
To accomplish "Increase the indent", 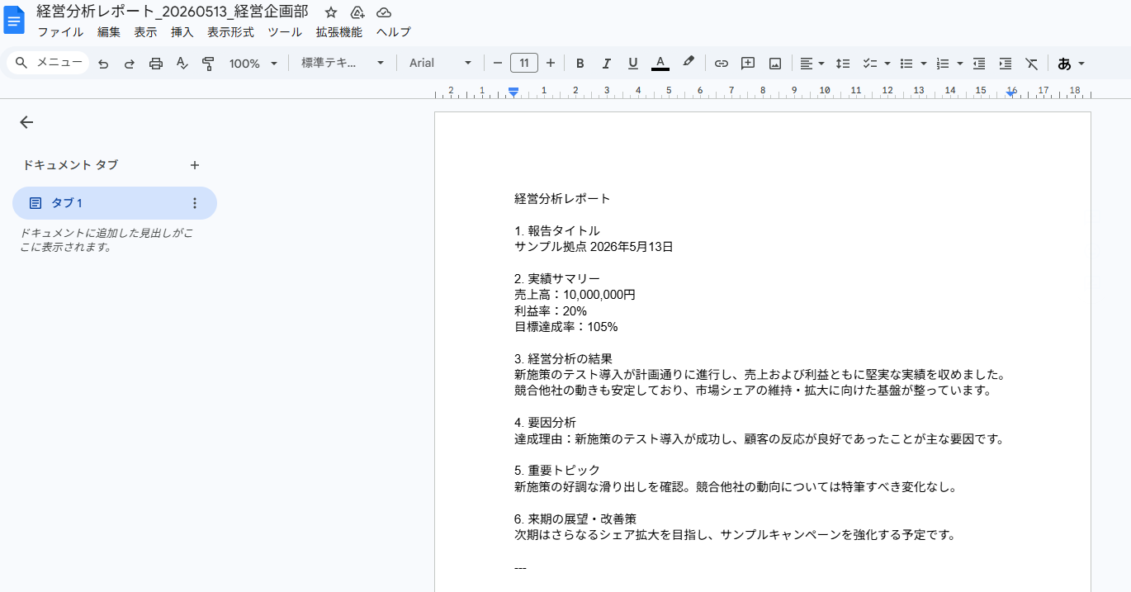I will (1006, 64).
